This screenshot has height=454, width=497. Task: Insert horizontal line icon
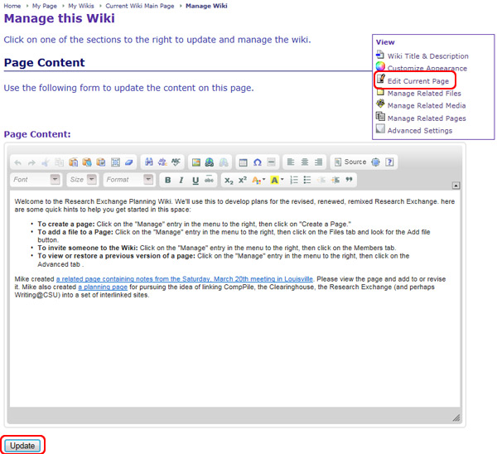[272, 162]
